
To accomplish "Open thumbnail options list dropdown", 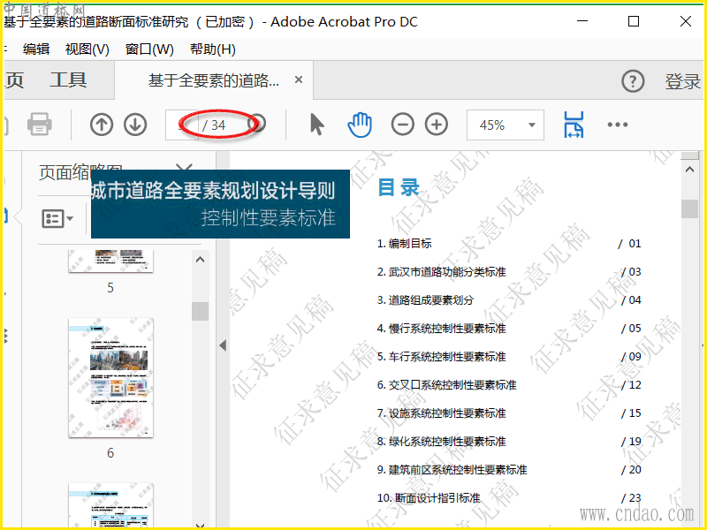I will pos(57,219).
